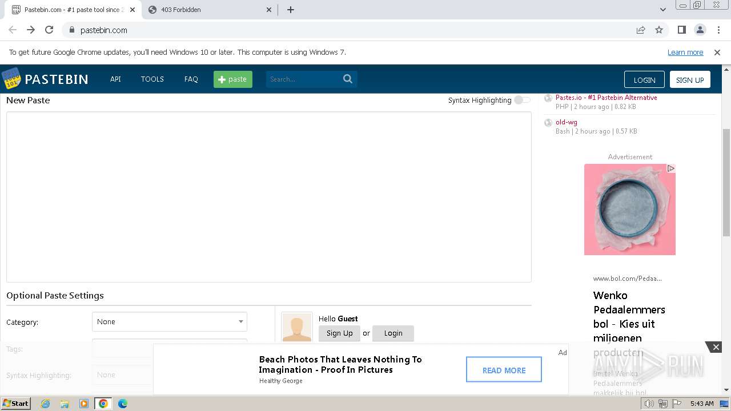Open the Windows Start menu
The height and width of the screenshot is (411, 731).
[16, 404]
